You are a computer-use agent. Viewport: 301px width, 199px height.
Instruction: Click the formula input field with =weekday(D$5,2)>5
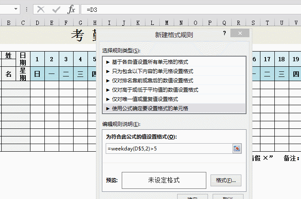click(x=169, y=149)
